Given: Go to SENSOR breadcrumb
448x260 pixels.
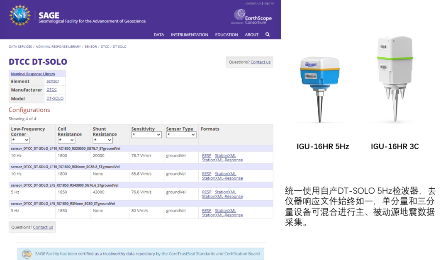Looking at the screenshot, I should coord(90,46).
